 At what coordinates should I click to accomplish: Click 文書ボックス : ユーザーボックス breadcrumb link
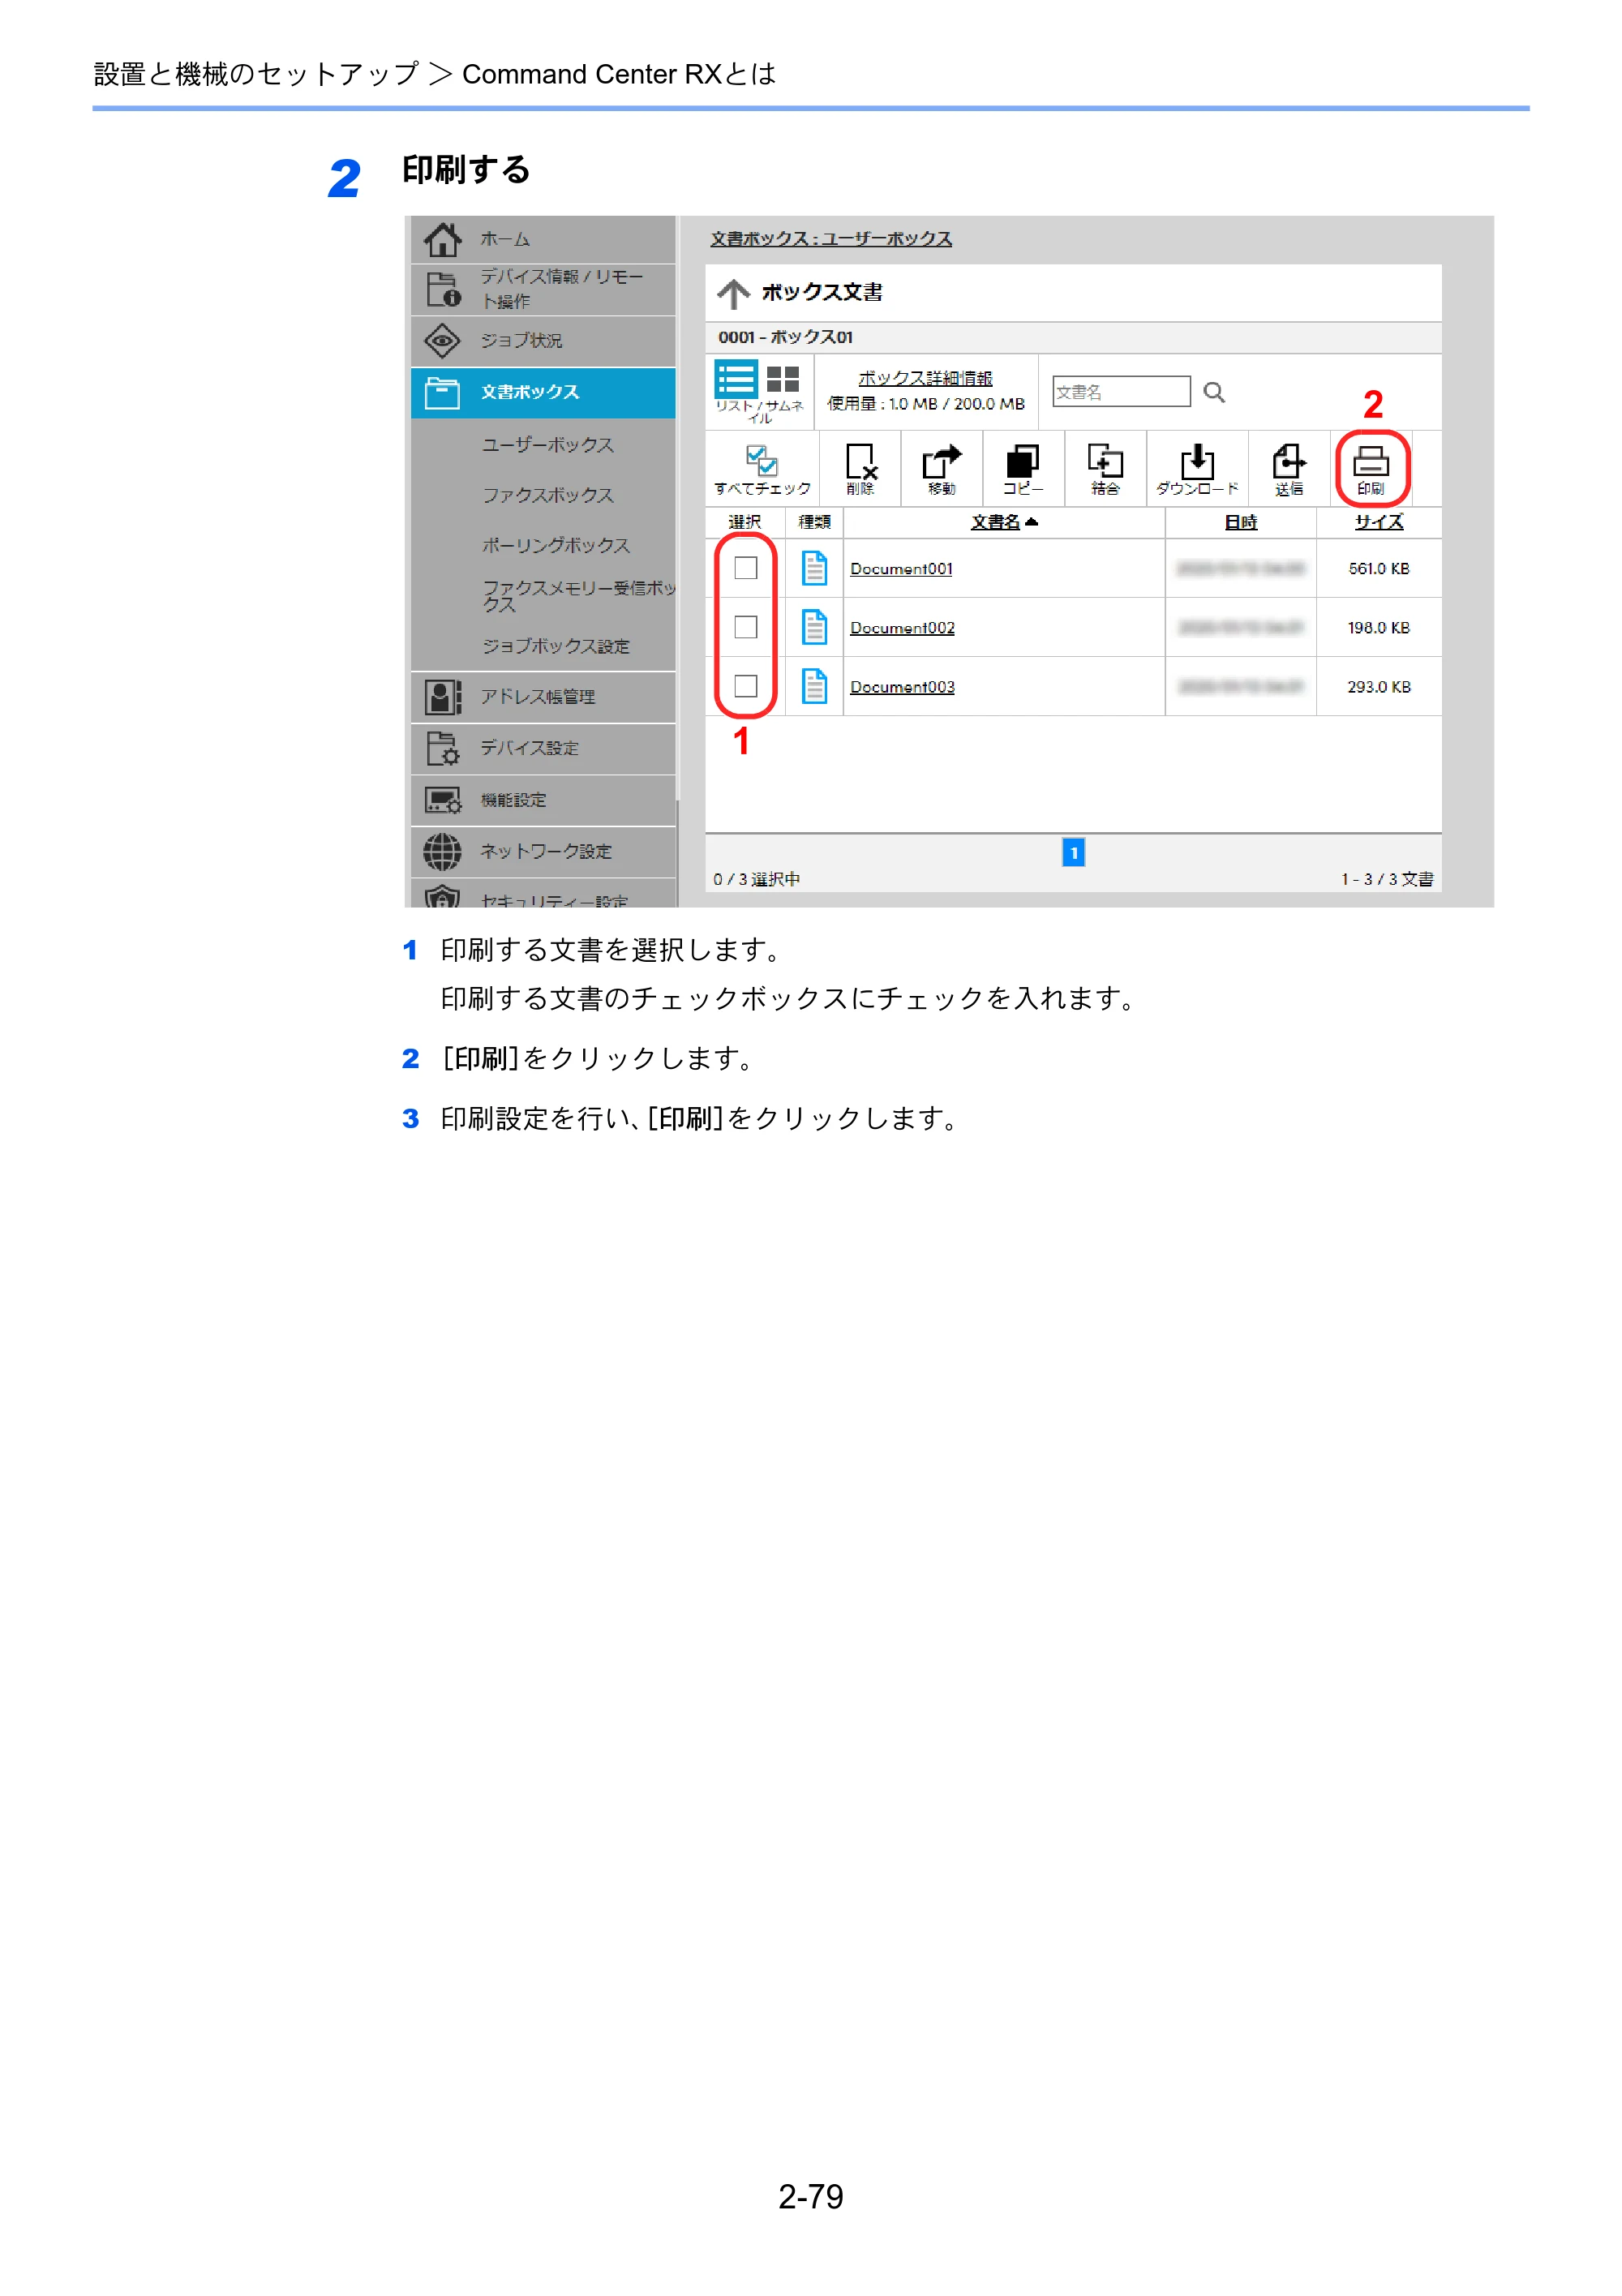831,239
